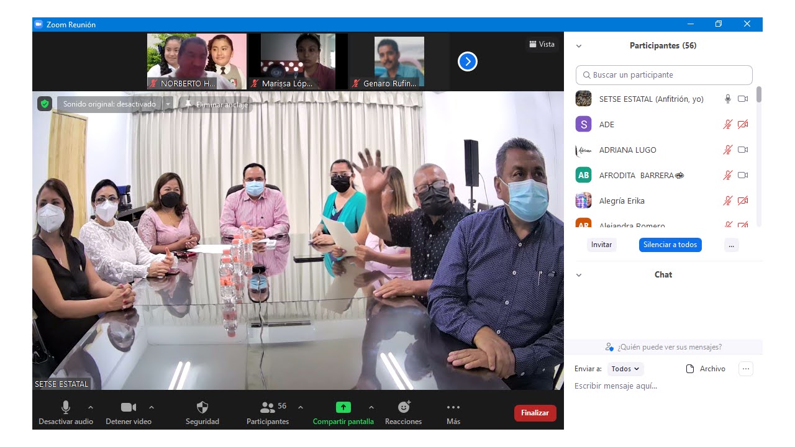795x447 pixels.
Task: Click SETSE ESTATAL camera icon
Action: [743, 99]
